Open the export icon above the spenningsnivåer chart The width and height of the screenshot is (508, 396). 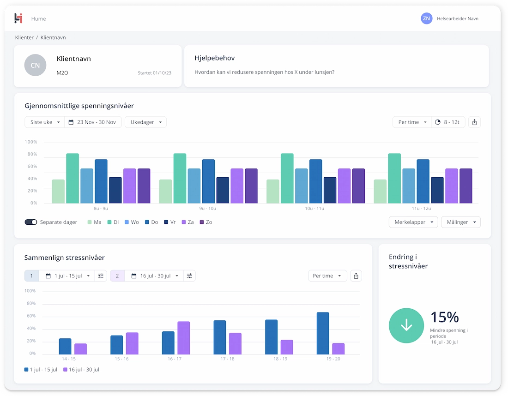click(x=474, y=122)
